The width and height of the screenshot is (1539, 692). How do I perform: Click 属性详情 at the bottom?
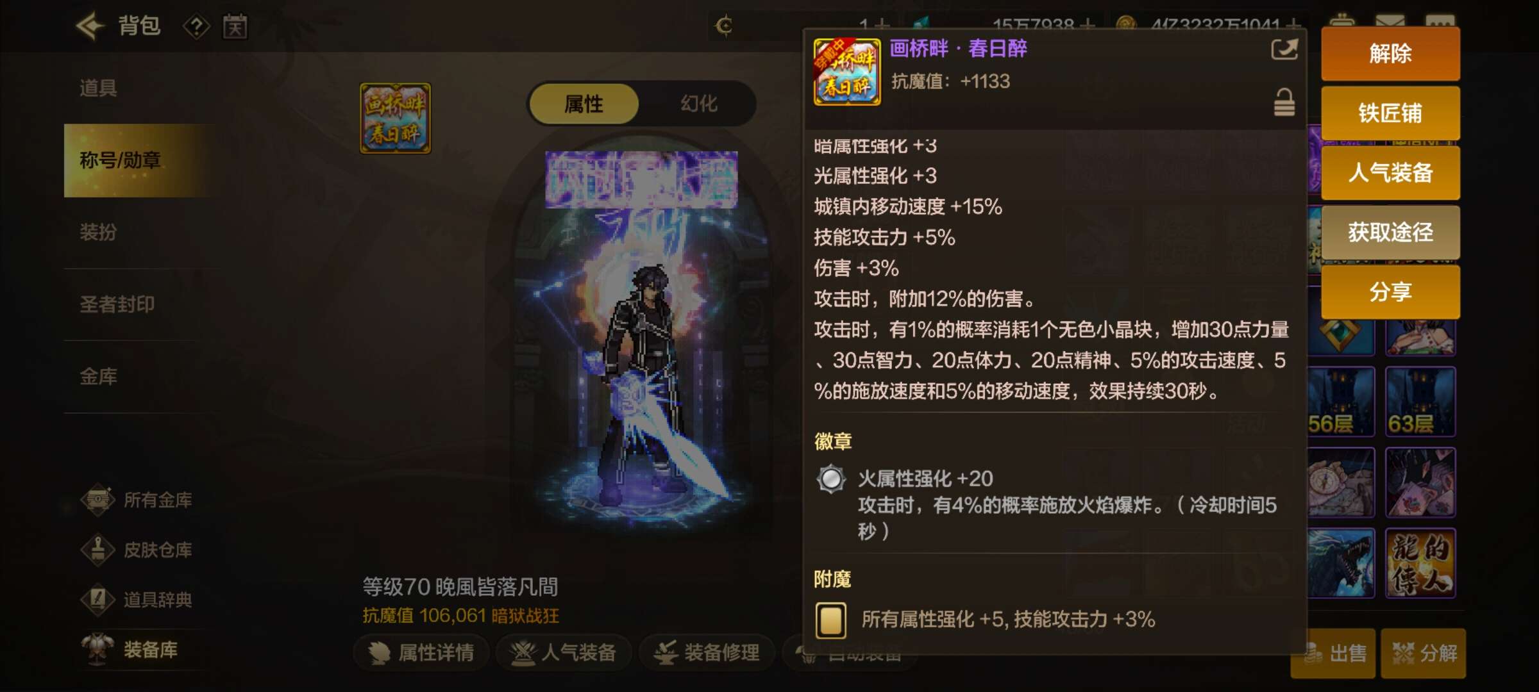(422, 653)
